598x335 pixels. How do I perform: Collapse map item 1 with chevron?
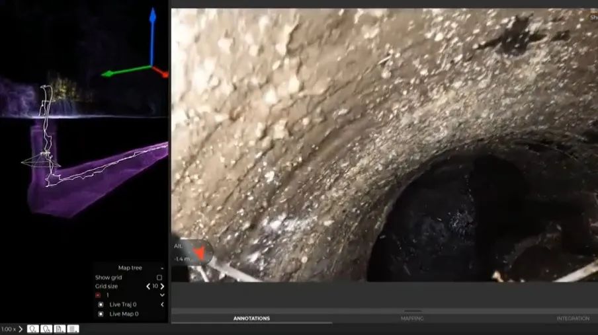[162, 295]
